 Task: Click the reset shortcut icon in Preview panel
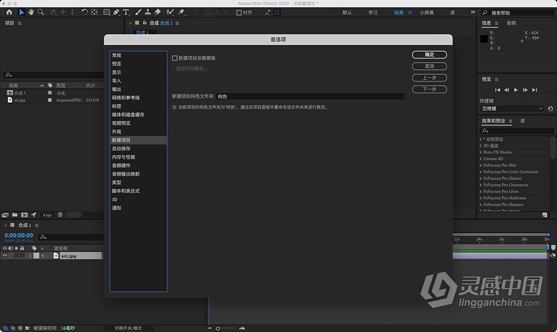[x=550, y=109]
